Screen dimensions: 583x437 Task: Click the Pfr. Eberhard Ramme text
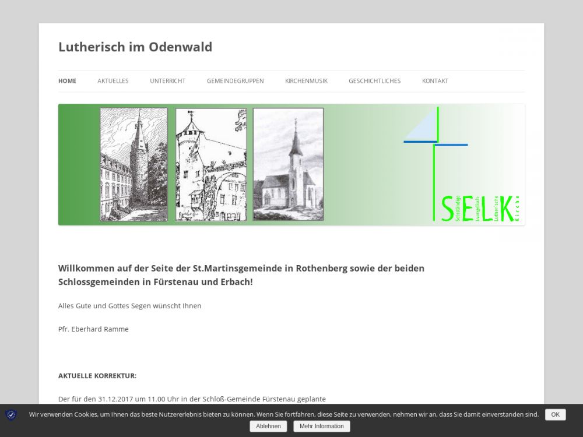tap(93, 329)
